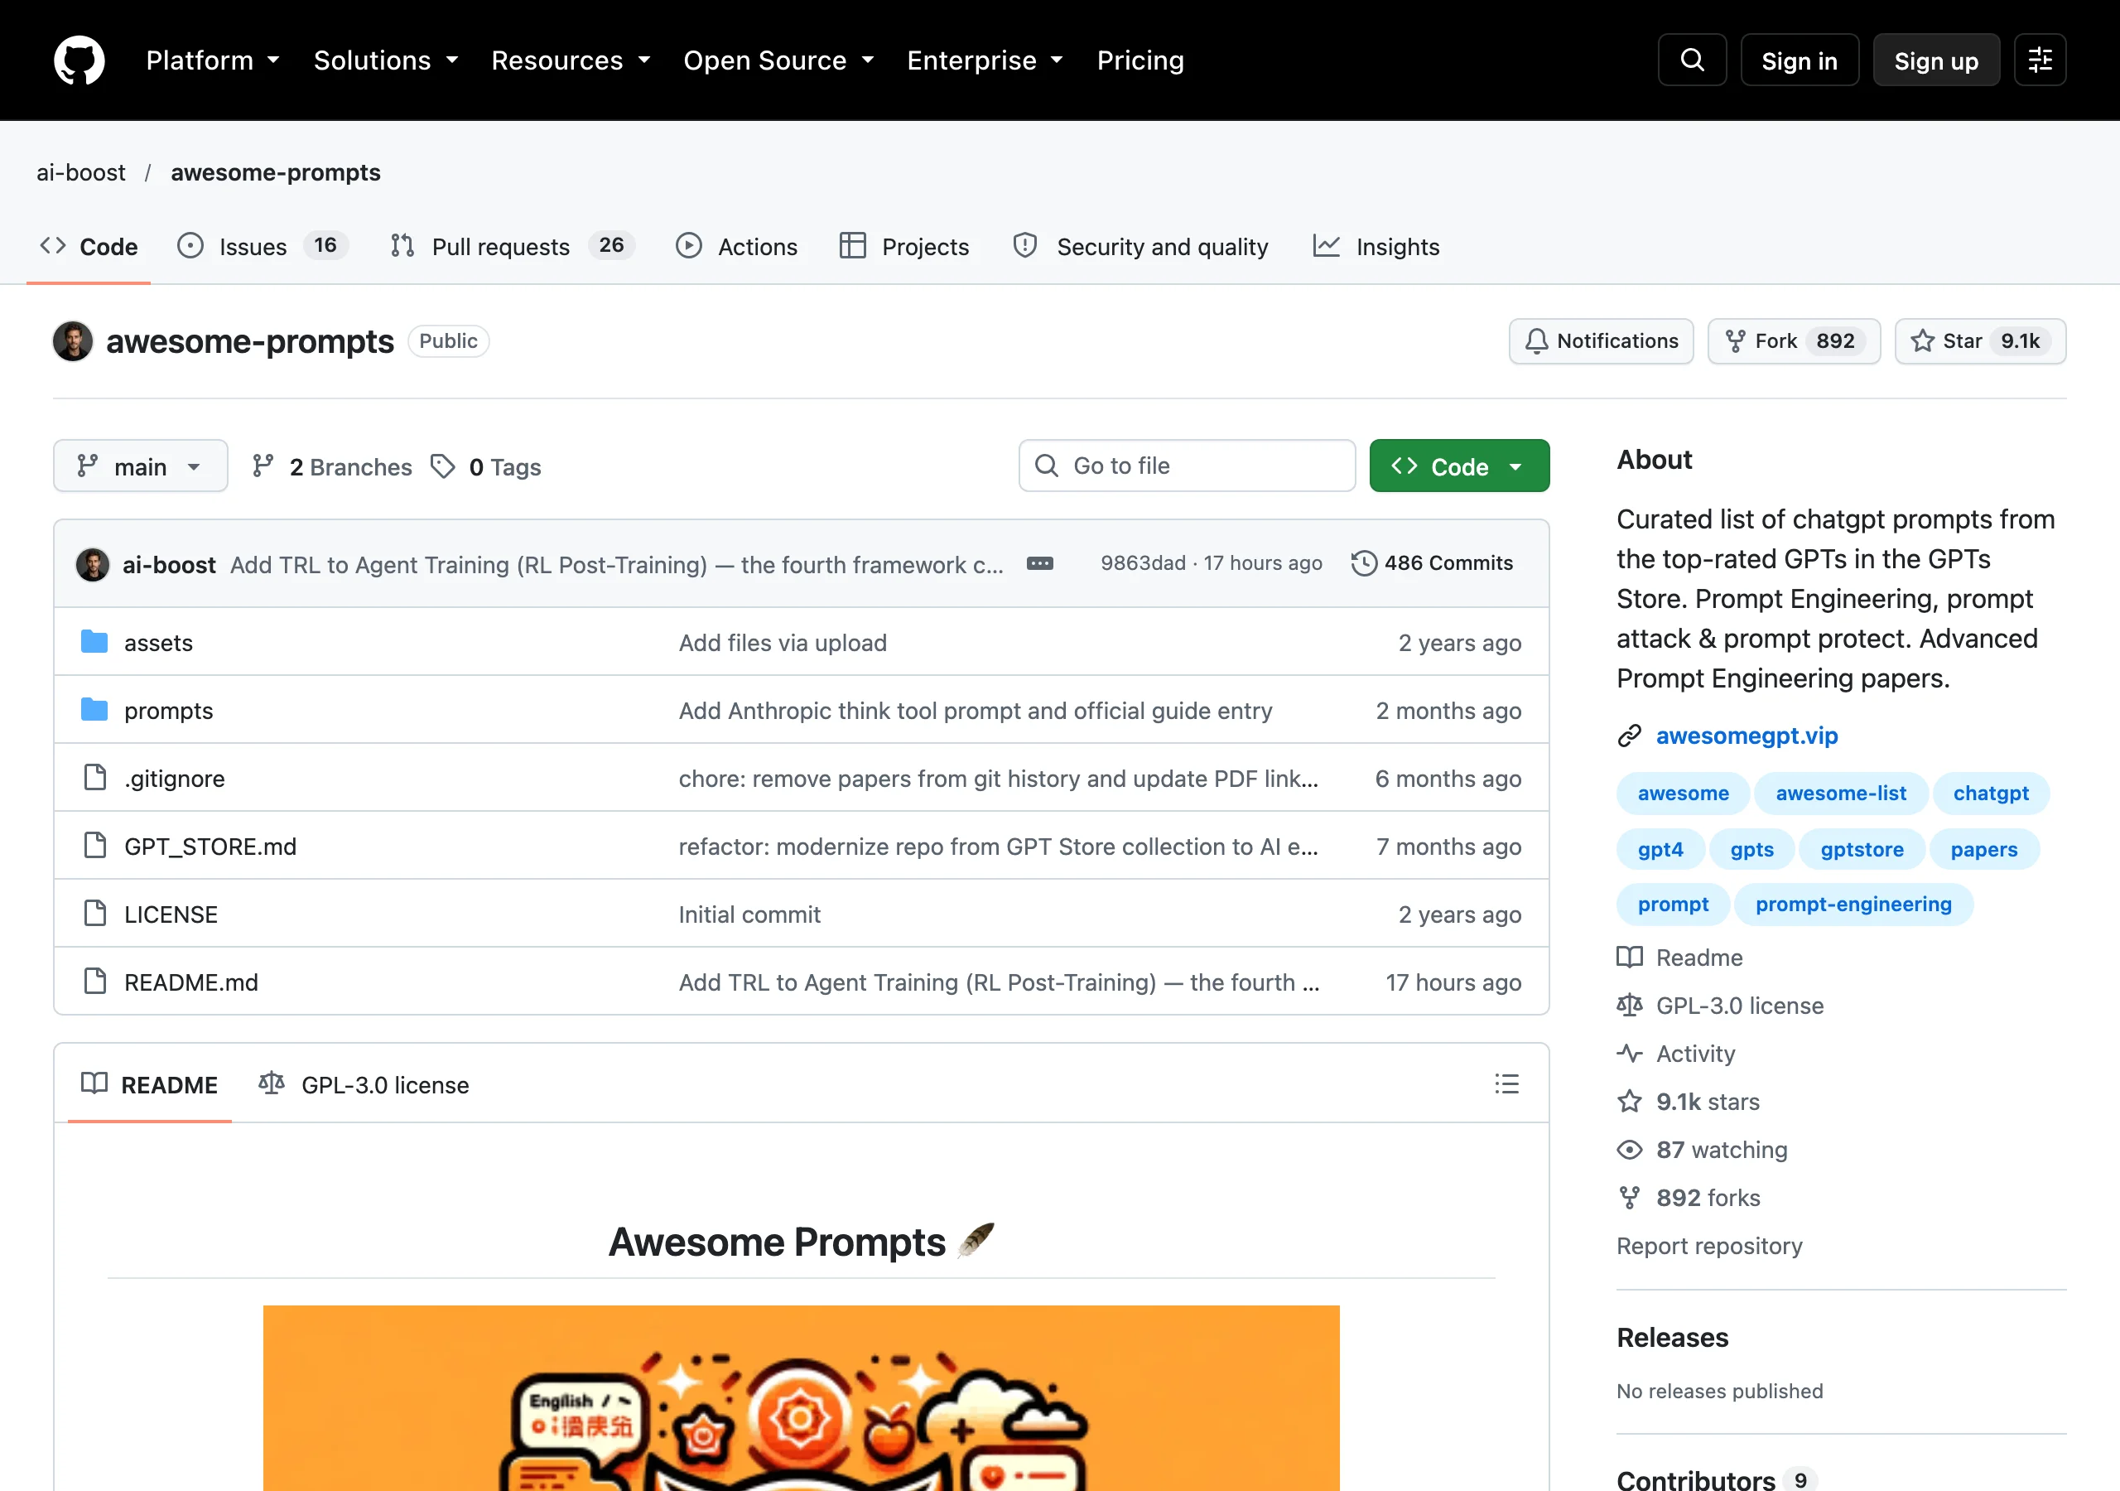Screen dimensions: 2120x1491
Task: Click the ai-boost avatar beside repository title
Action: (73, 341)
